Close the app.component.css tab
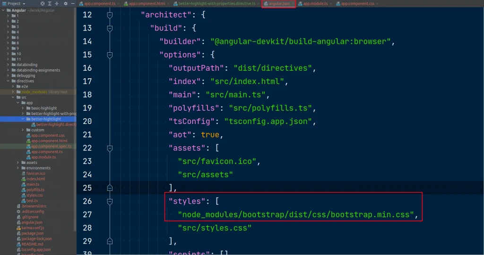 coord(377,4)
